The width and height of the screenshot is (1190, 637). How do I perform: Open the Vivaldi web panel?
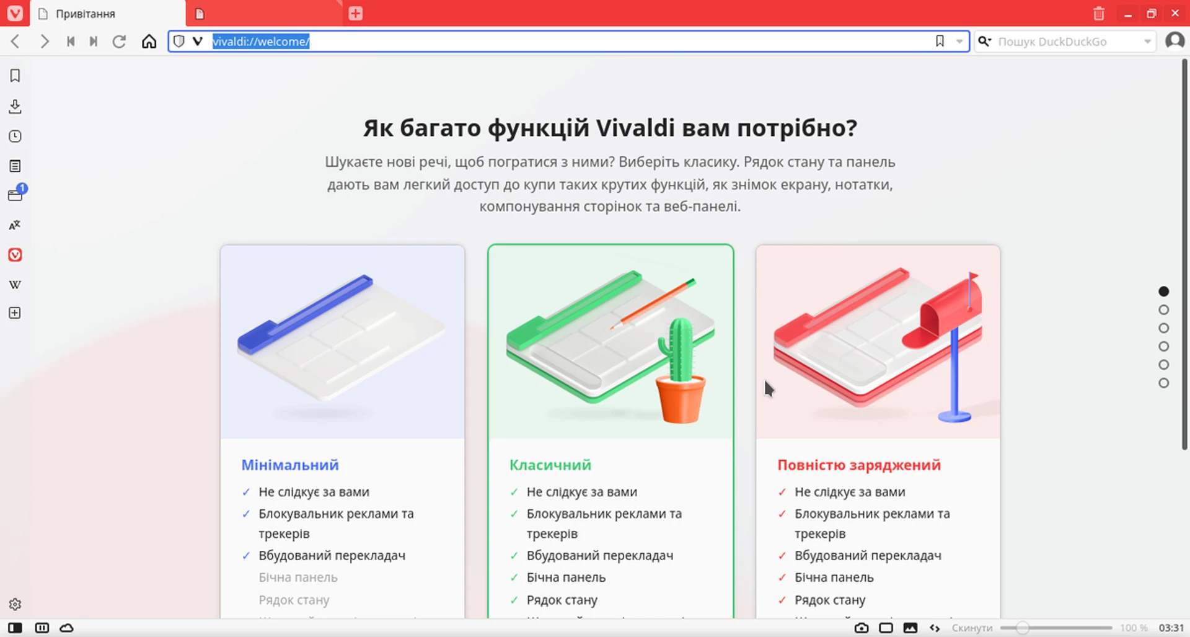pyautogui.click(x=15, y=255)
